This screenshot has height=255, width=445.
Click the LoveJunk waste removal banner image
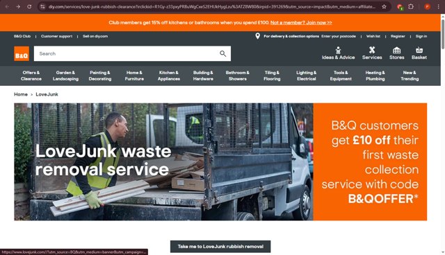pyautogui.click(x=164, y=161)
